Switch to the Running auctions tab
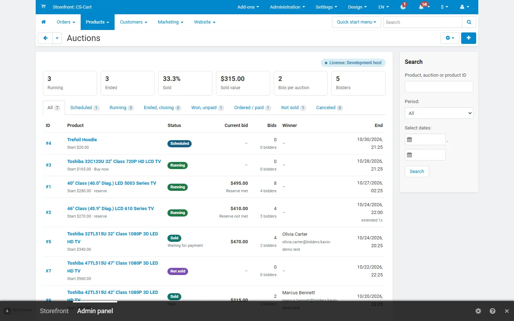514x321 pixels. (121, 108)
